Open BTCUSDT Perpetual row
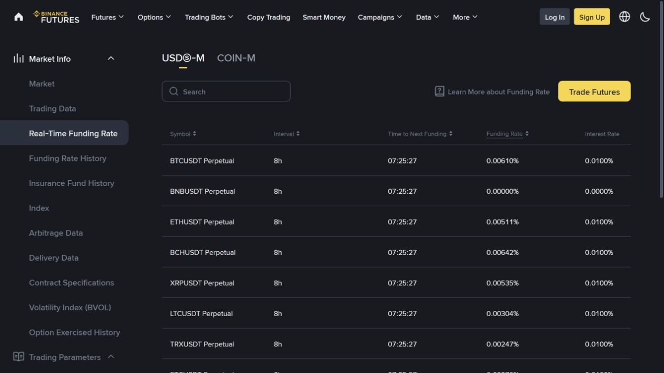This screenshot has width=664, height=373. 396,160
